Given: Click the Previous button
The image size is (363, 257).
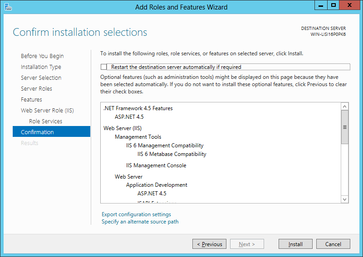Looking at the screenshot, I should click(209, 244).
